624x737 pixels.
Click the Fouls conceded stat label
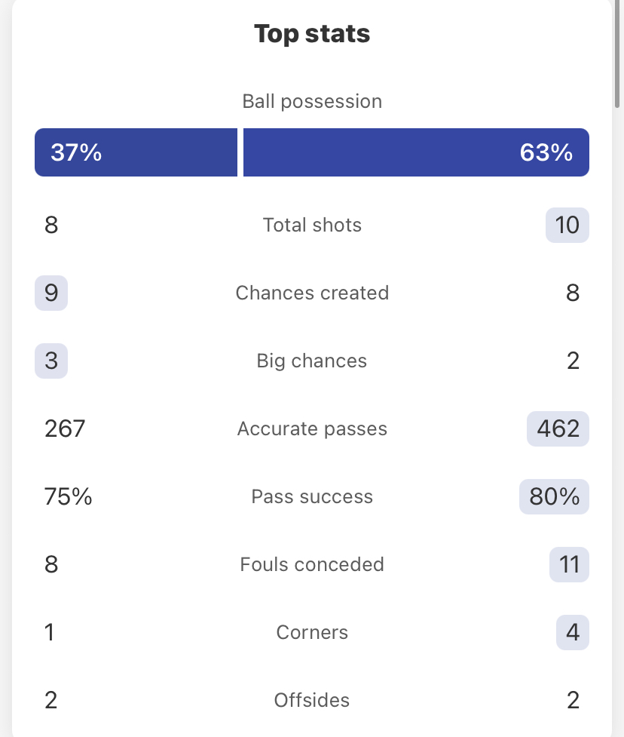click(312, 564)
